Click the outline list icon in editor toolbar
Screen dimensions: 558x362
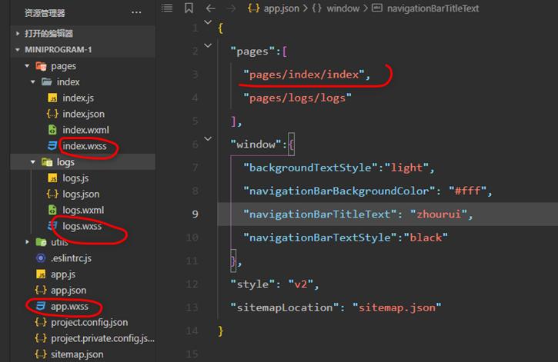coord(167,8)
